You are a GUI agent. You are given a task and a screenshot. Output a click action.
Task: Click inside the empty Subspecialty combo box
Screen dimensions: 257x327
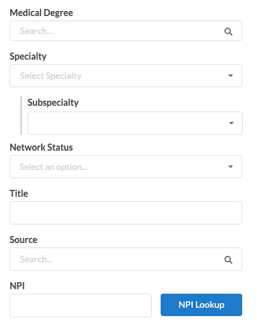tap(135, 123)
